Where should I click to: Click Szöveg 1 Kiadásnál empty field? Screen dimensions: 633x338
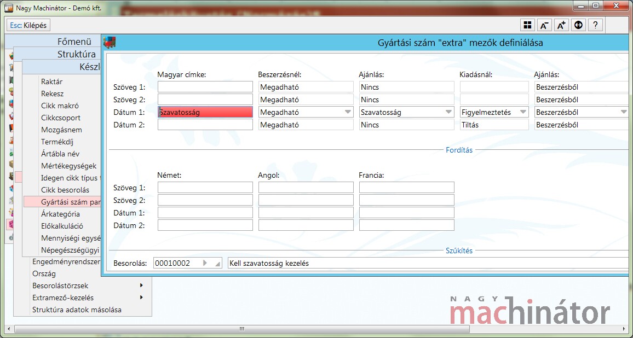494,87
